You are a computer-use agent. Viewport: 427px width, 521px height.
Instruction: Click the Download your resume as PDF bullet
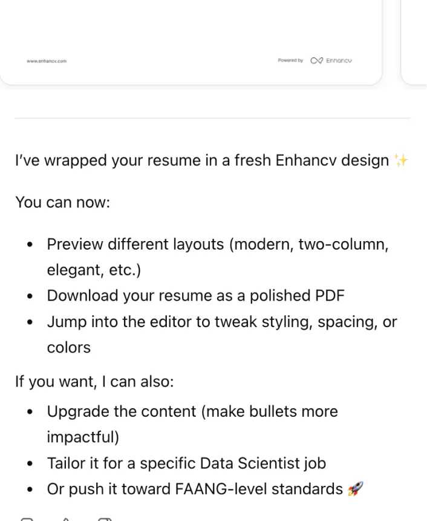click(x=195, y=296)
